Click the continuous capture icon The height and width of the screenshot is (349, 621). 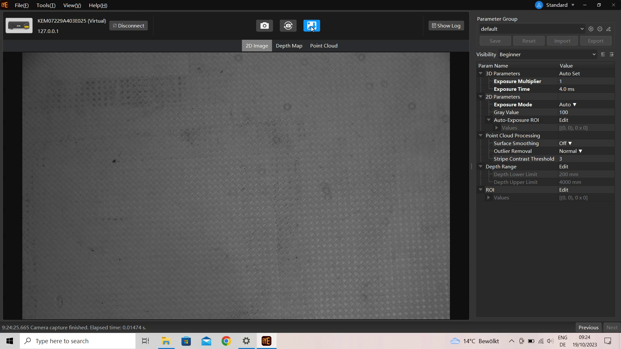[288, 26]
